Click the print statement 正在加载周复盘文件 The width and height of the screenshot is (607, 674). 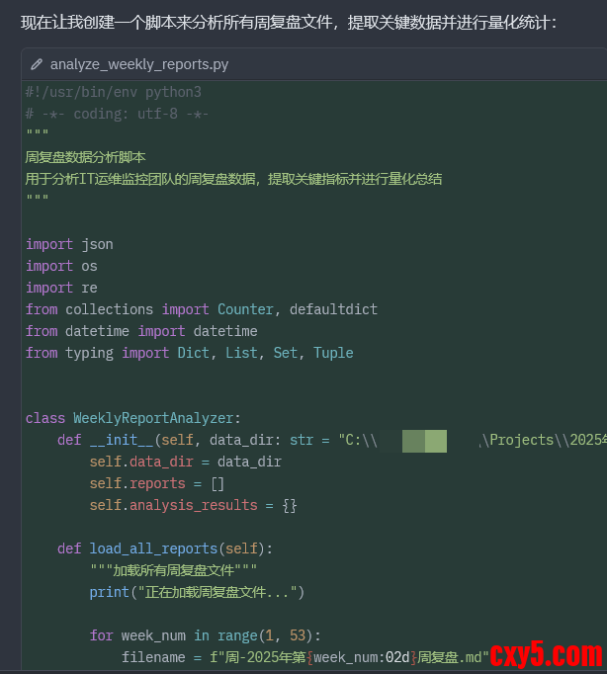point(197,592)
